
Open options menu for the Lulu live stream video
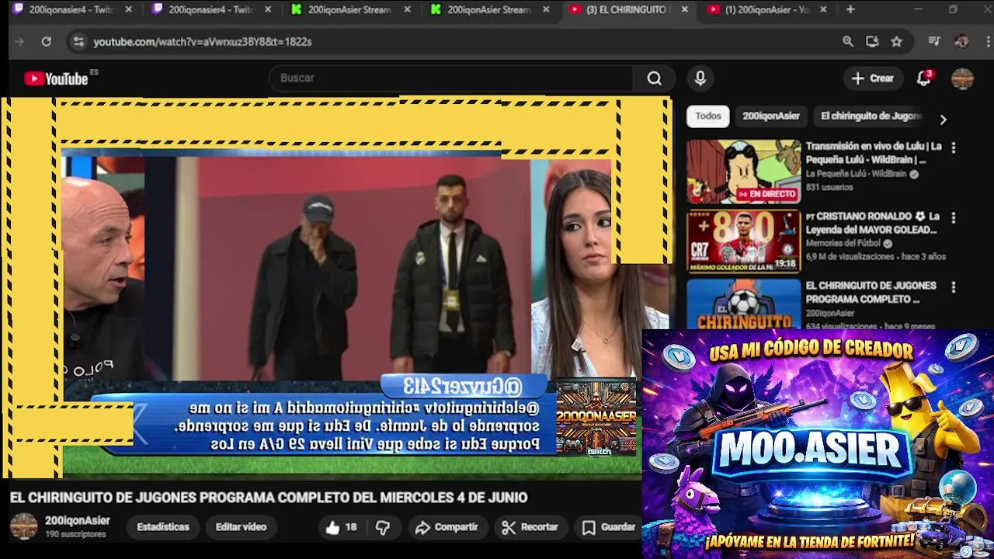click(x=954, y=148)
